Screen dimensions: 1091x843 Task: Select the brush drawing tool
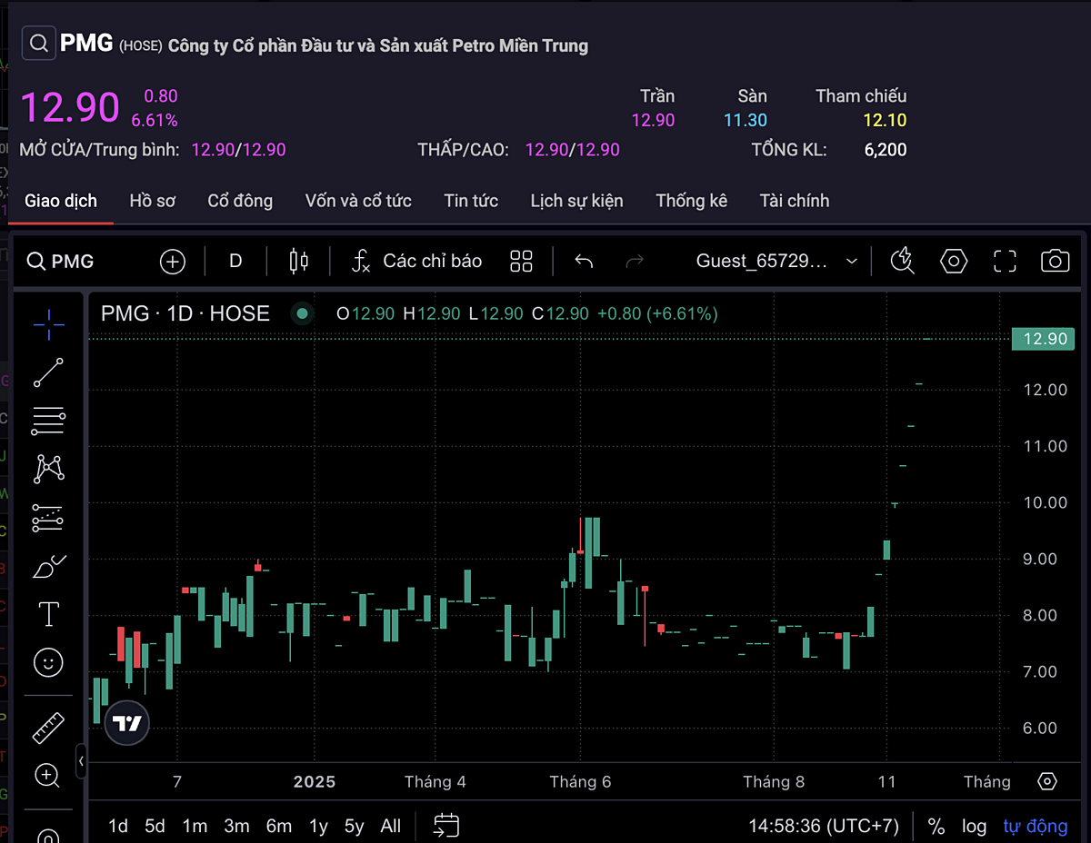(x=48, y=566)
